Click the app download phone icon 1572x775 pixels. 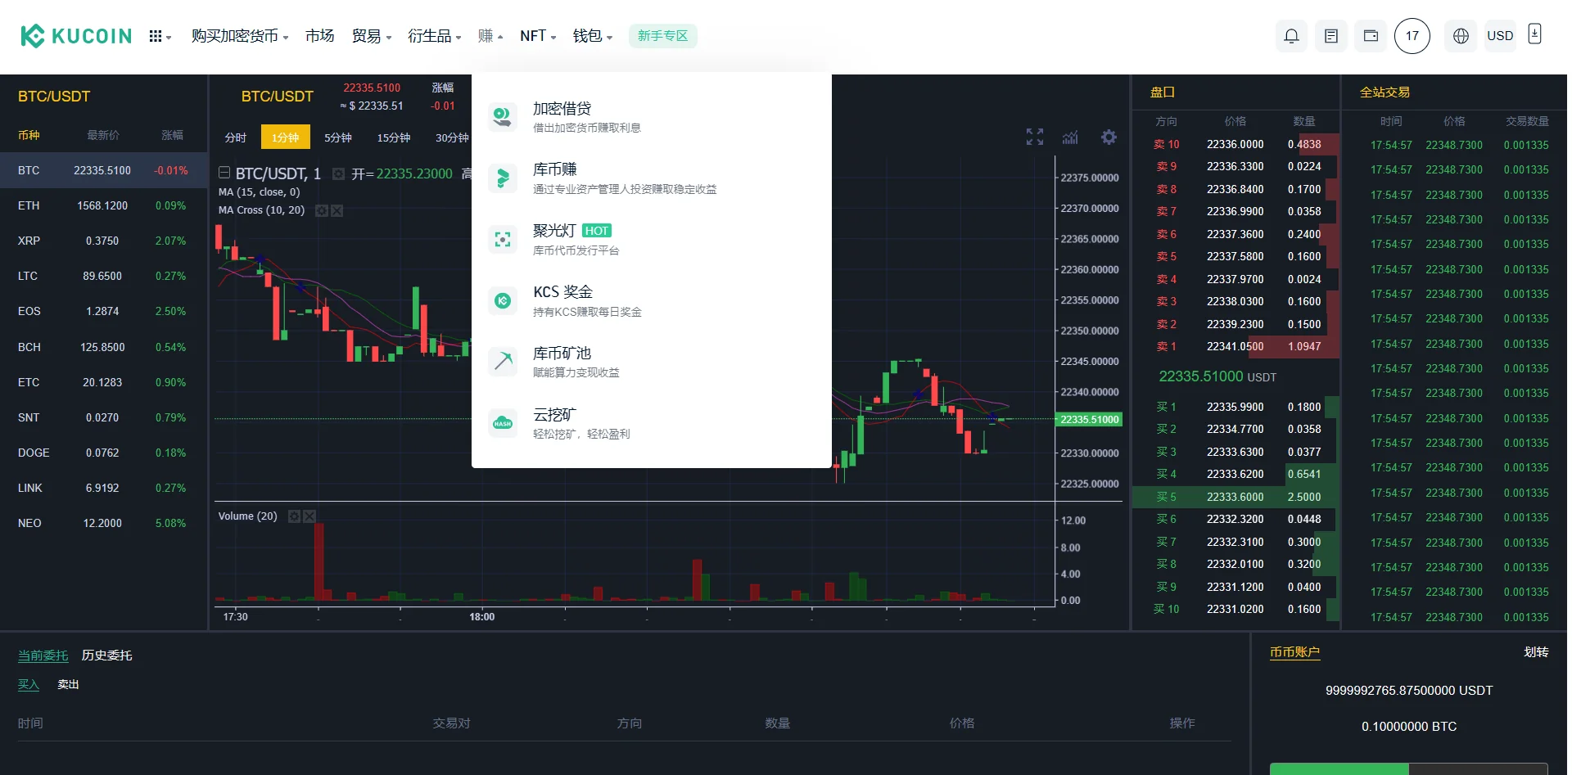1534,34
